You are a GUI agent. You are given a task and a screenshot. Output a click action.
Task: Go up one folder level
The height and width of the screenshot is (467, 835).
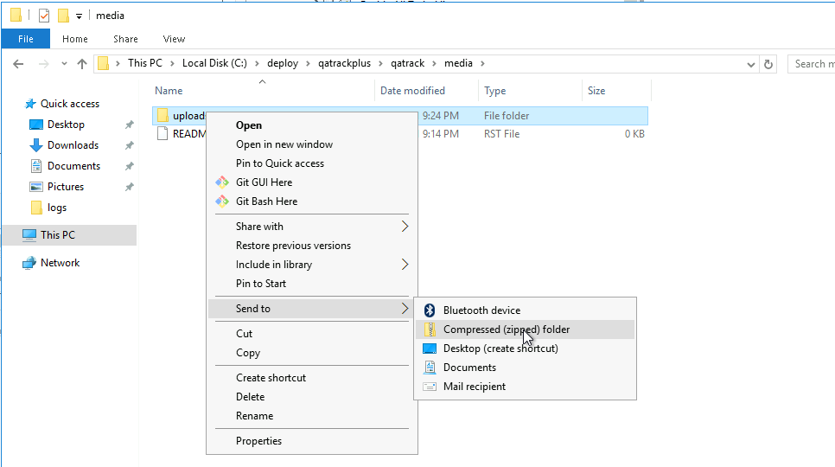click(81, 64)
